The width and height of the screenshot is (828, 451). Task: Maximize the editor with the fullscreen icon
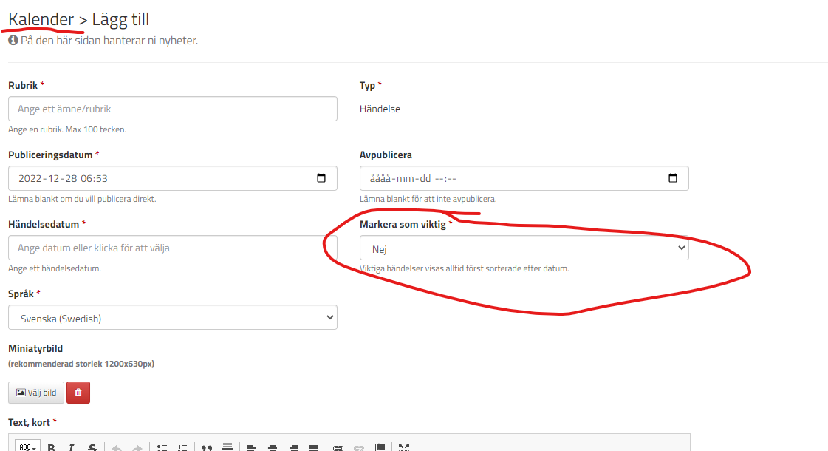[404, 447]
